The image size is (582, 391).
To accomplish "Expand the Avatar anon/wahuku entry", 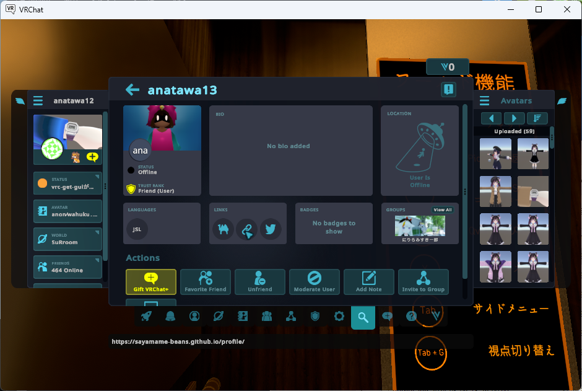I will 67,211.
